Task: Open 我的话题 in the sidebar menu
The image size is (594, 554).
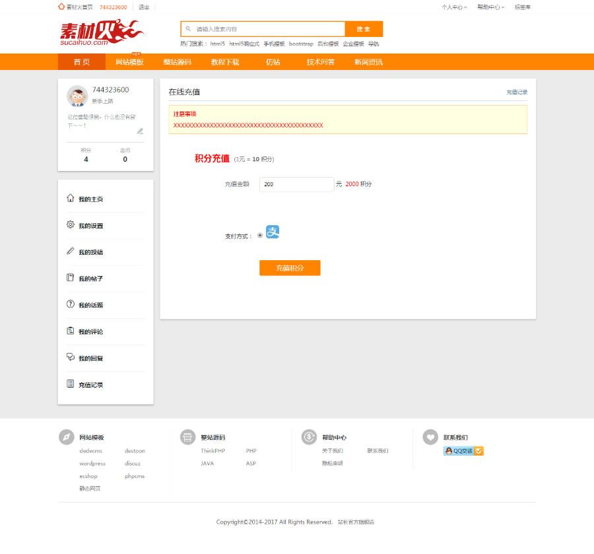Action: (x=90, y=305)
